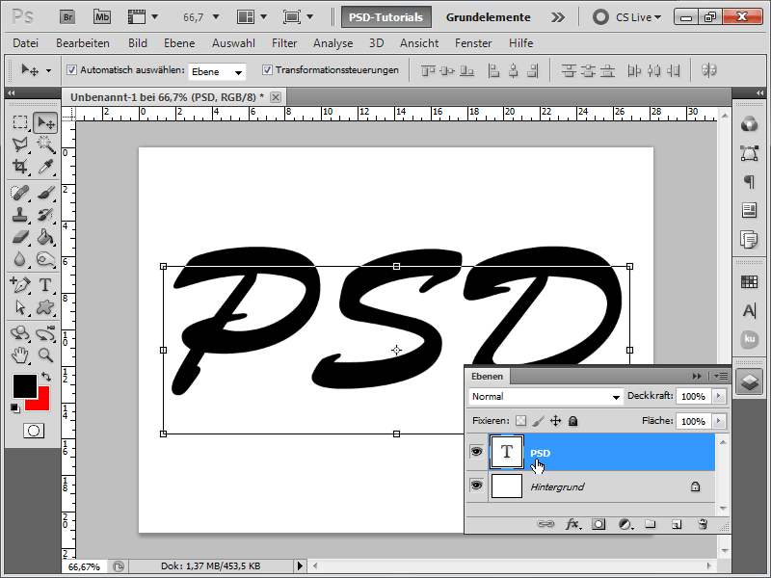This screenshot has height=578, width=771.
Task: Select the Type tool
Action: pyautogui.click(x=45, y=285)
